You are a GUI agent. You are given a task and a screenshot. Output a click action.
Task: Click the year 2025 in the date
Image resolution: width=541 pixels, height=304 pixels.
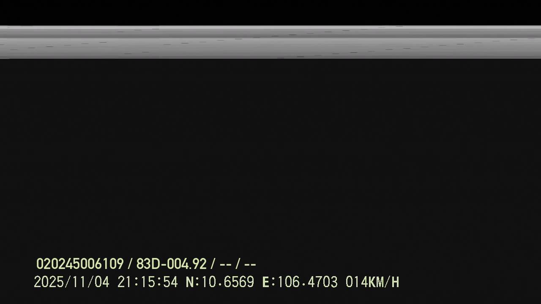tap(49, 282)
